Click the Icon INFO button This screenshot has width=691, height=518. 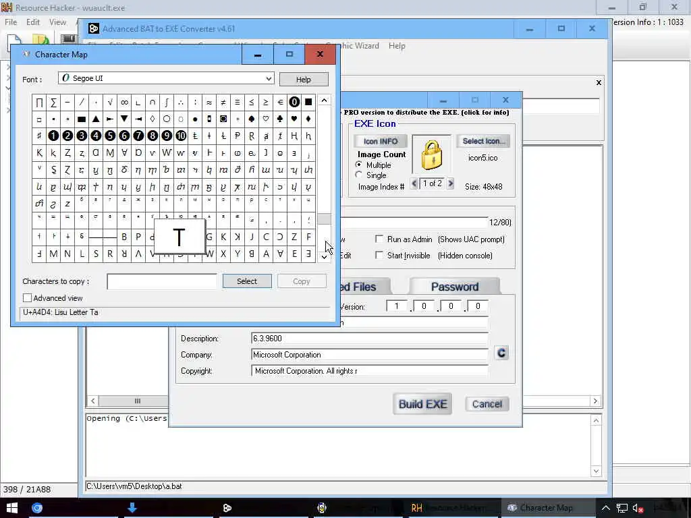381,142
